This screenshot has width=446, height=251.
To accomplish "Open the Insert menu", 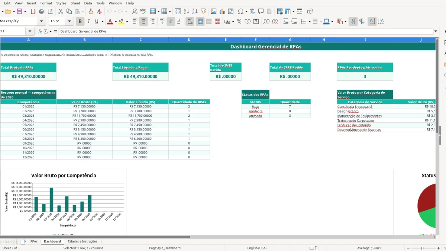I will 32,3.
